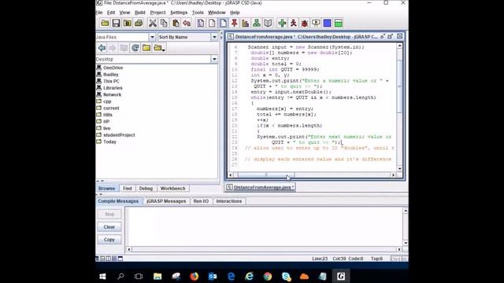Viewport: 504px width, 283px height.
Task: Maximize the DistanceFromAverage editor window
Action: click(391, 37)
